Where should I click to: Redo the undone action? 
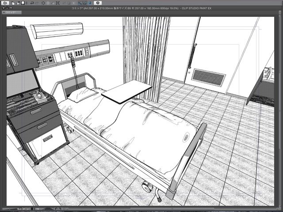coord(37,3)
